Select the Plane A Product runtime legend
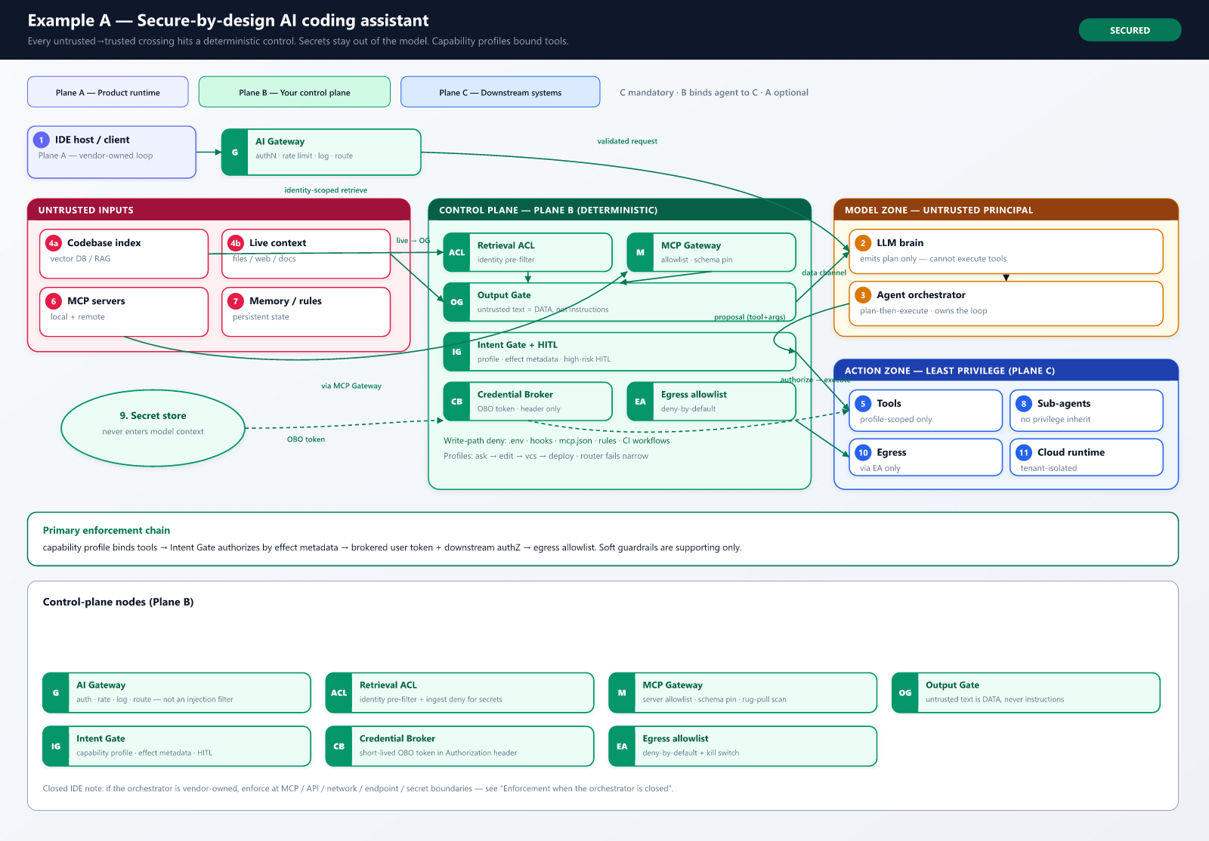 click(x=108, y=92)
